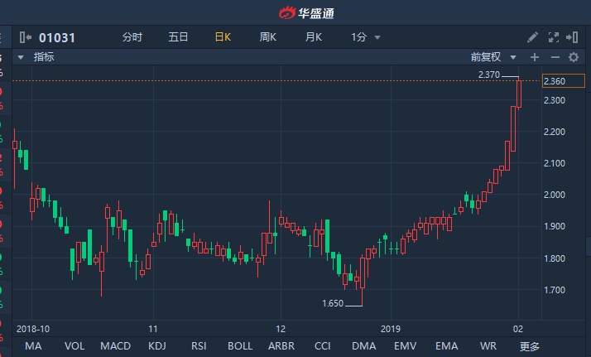The height and width of the screenshot is (357, 591).
Task: Click the 2019 date axis label
Action: tap(391, 329)
